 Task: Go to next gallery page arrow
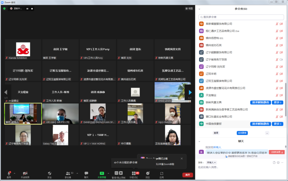[x=190, y=92]
